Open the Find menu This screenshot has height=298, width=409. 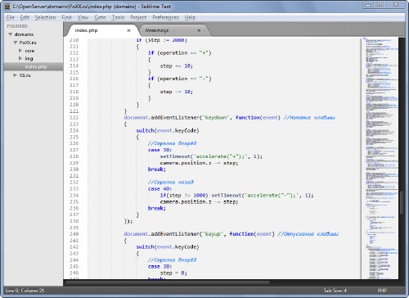tap(66, 17)
